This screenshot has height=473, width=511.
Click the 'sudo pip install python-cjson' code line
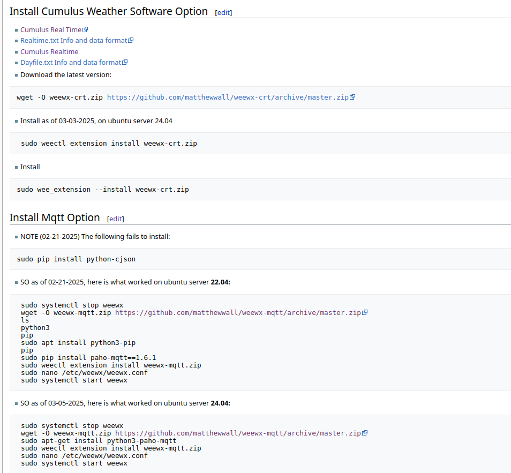click(76, 259)
